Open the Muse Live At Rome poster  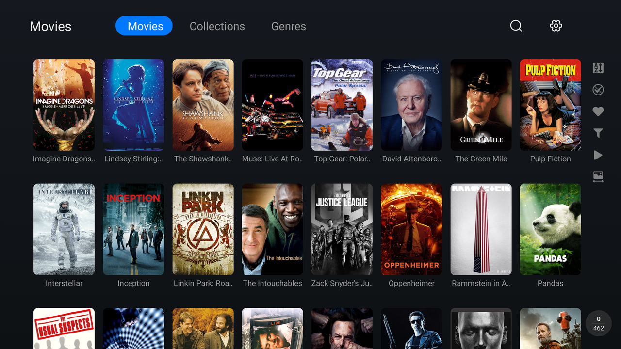pyautogui.click(x=272, y=105)
